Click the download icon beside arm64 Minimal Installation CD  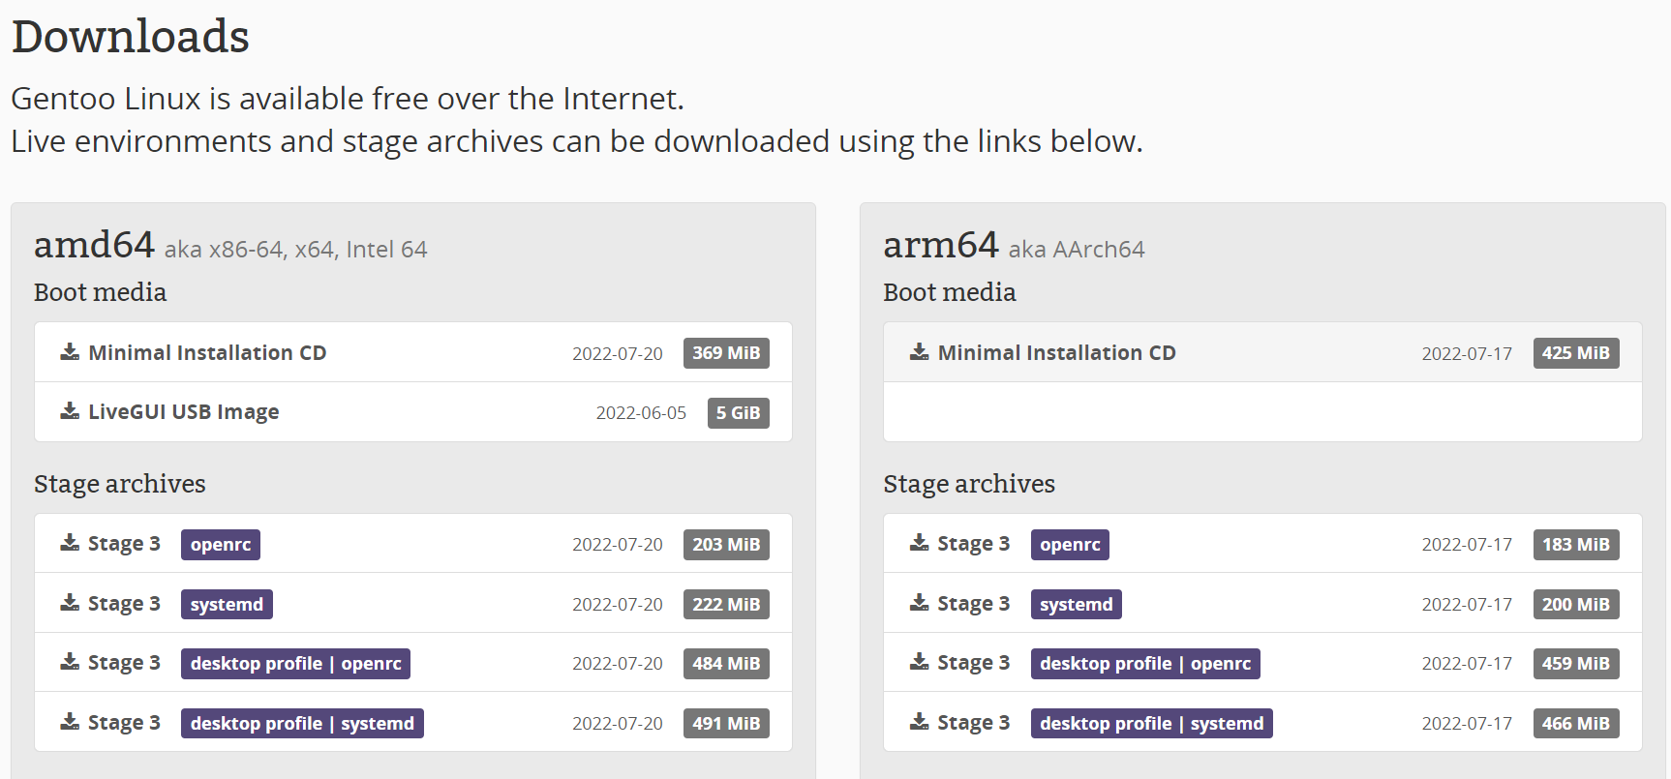918,352
